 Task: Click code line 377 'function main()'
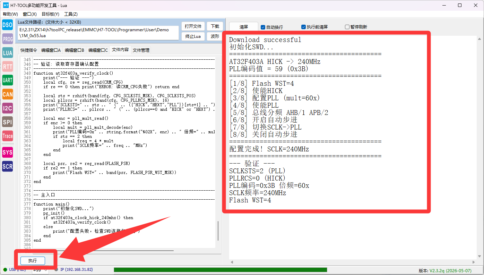(51, 204)
